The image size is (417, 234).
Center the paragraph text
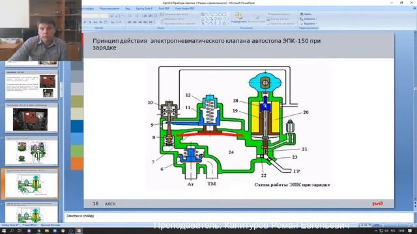pyautogui.click(x=135, y=22)
